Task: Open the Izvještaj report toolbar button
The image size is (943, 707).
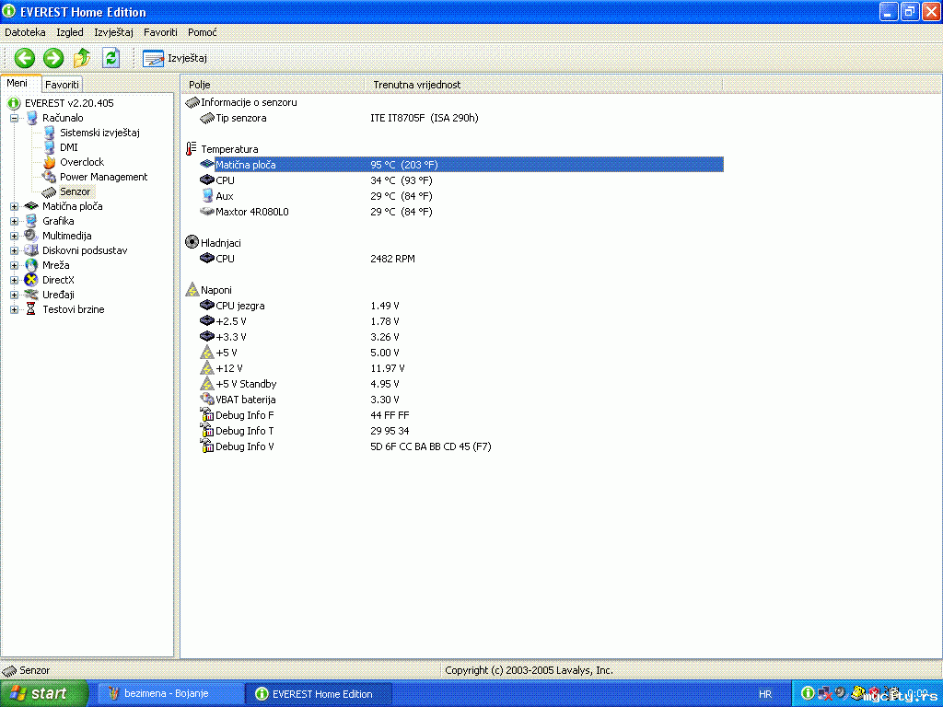Action: [174, 58]
